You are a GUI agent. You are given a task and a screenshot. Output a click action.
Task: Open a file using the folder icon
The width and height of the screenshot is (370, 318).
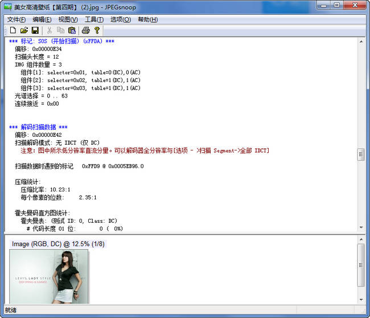(24, 30)
